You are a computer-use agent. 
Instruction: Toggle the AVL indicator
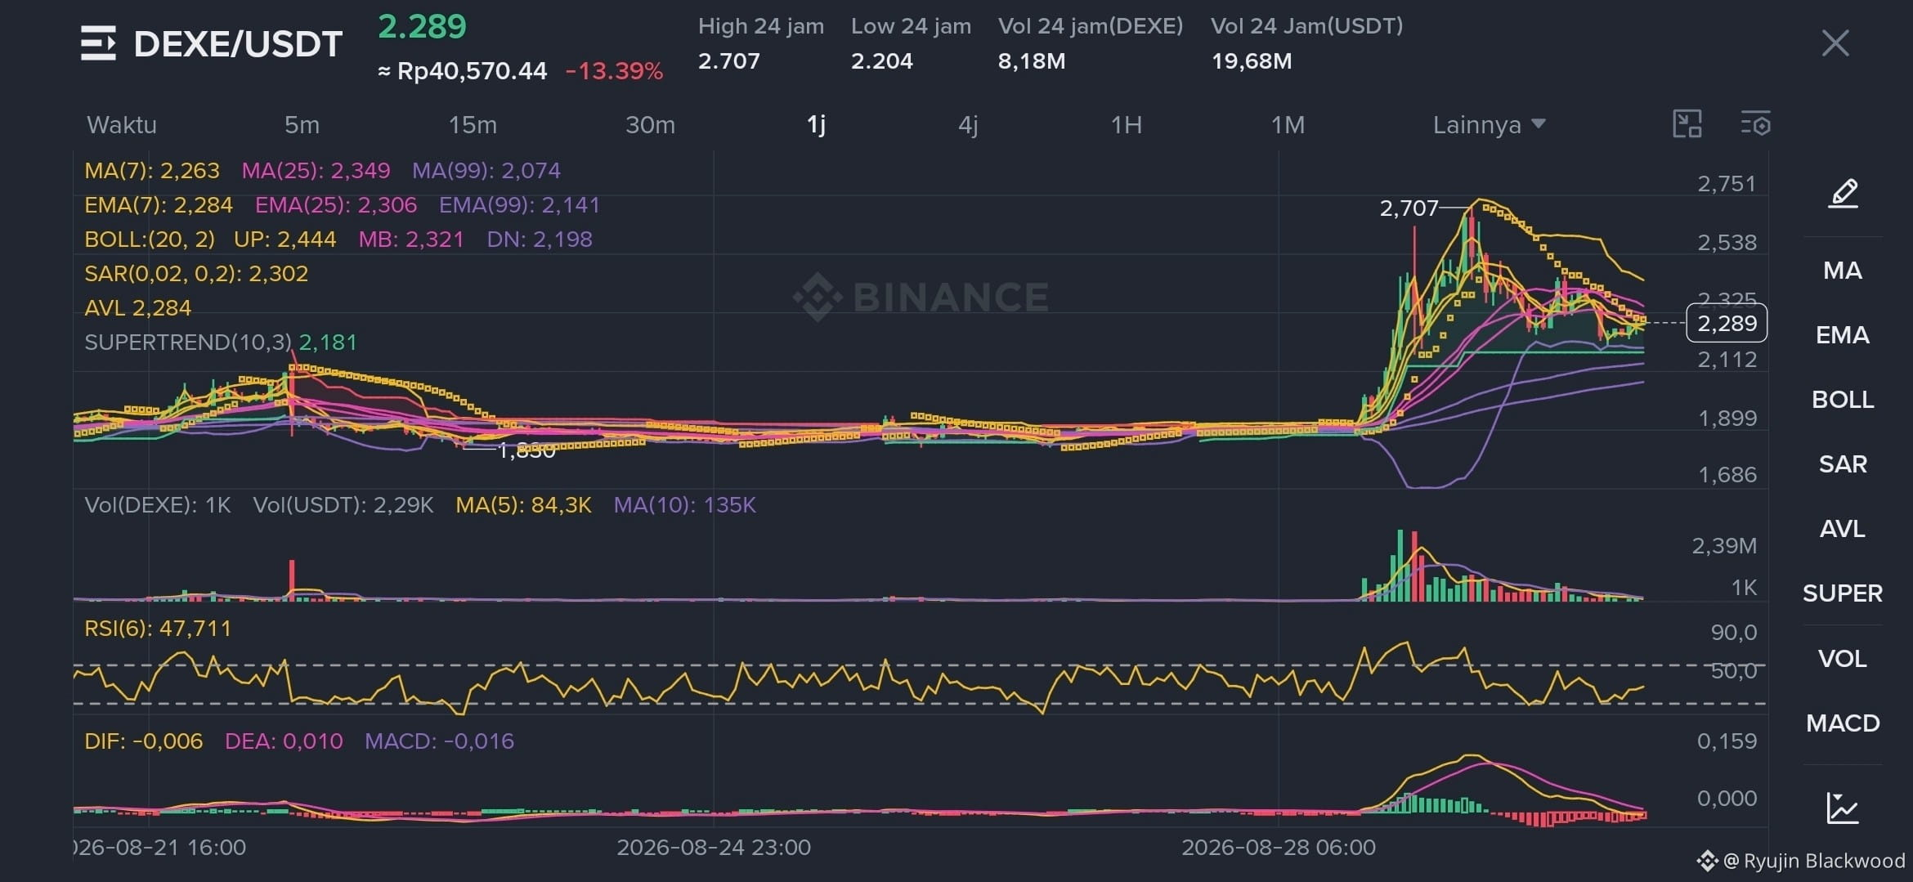(1843, 528)
